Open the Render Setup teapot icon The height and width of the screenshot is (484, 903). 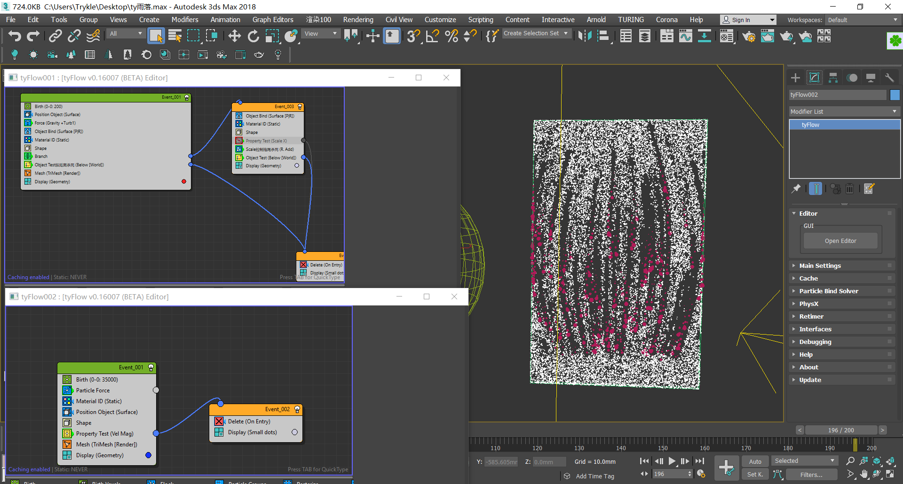tap(749, 36)
